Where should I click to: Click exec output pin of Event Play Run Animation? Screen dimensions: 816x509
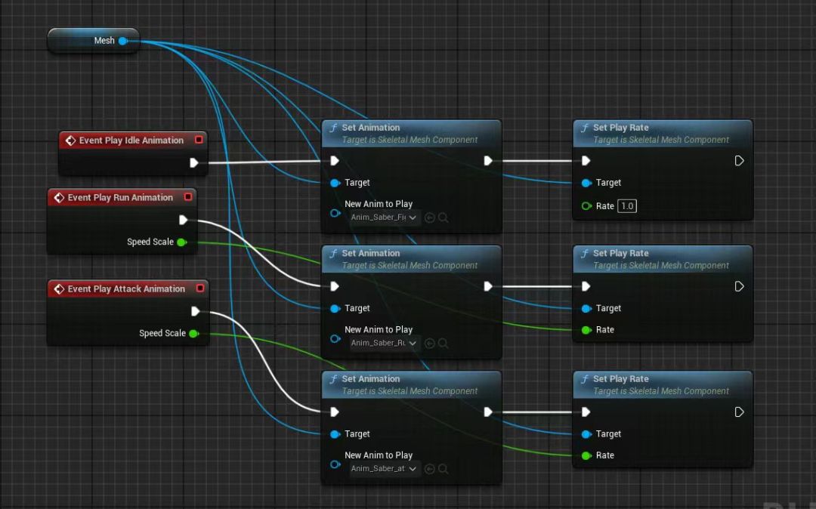click(183, 220)
